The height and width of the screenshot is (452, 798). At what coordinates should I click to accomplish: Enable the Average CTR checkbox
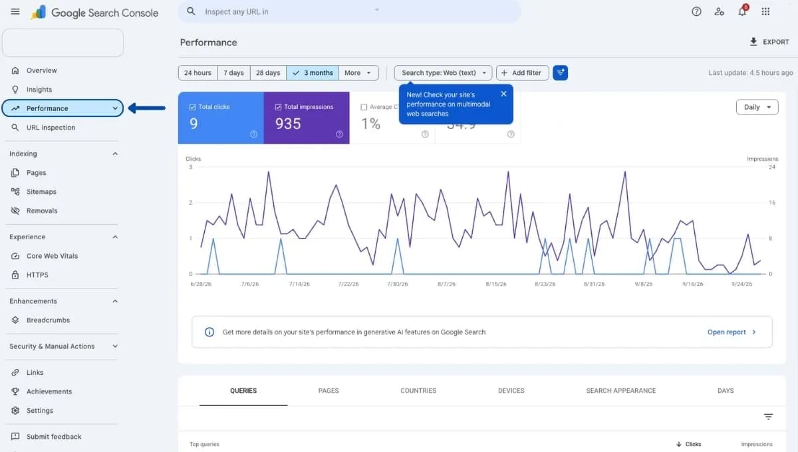[364, 106]
